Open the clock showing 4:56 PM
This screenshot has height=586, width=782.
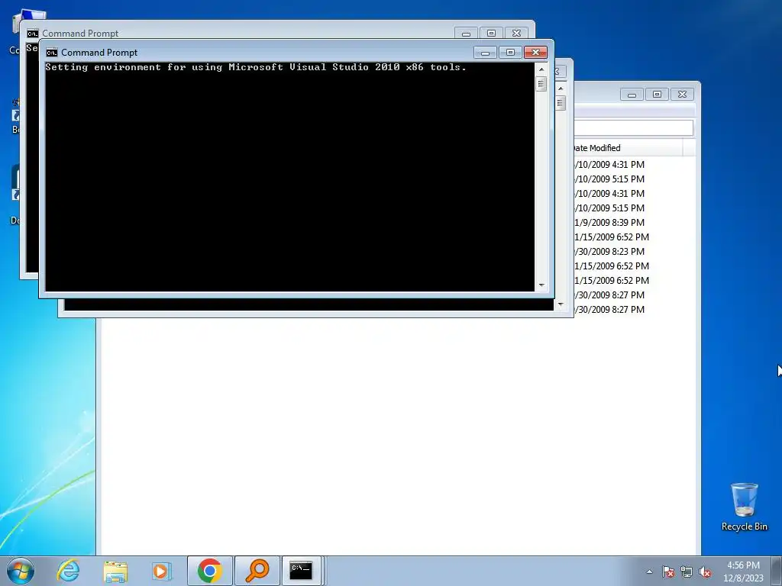[743, 571]
